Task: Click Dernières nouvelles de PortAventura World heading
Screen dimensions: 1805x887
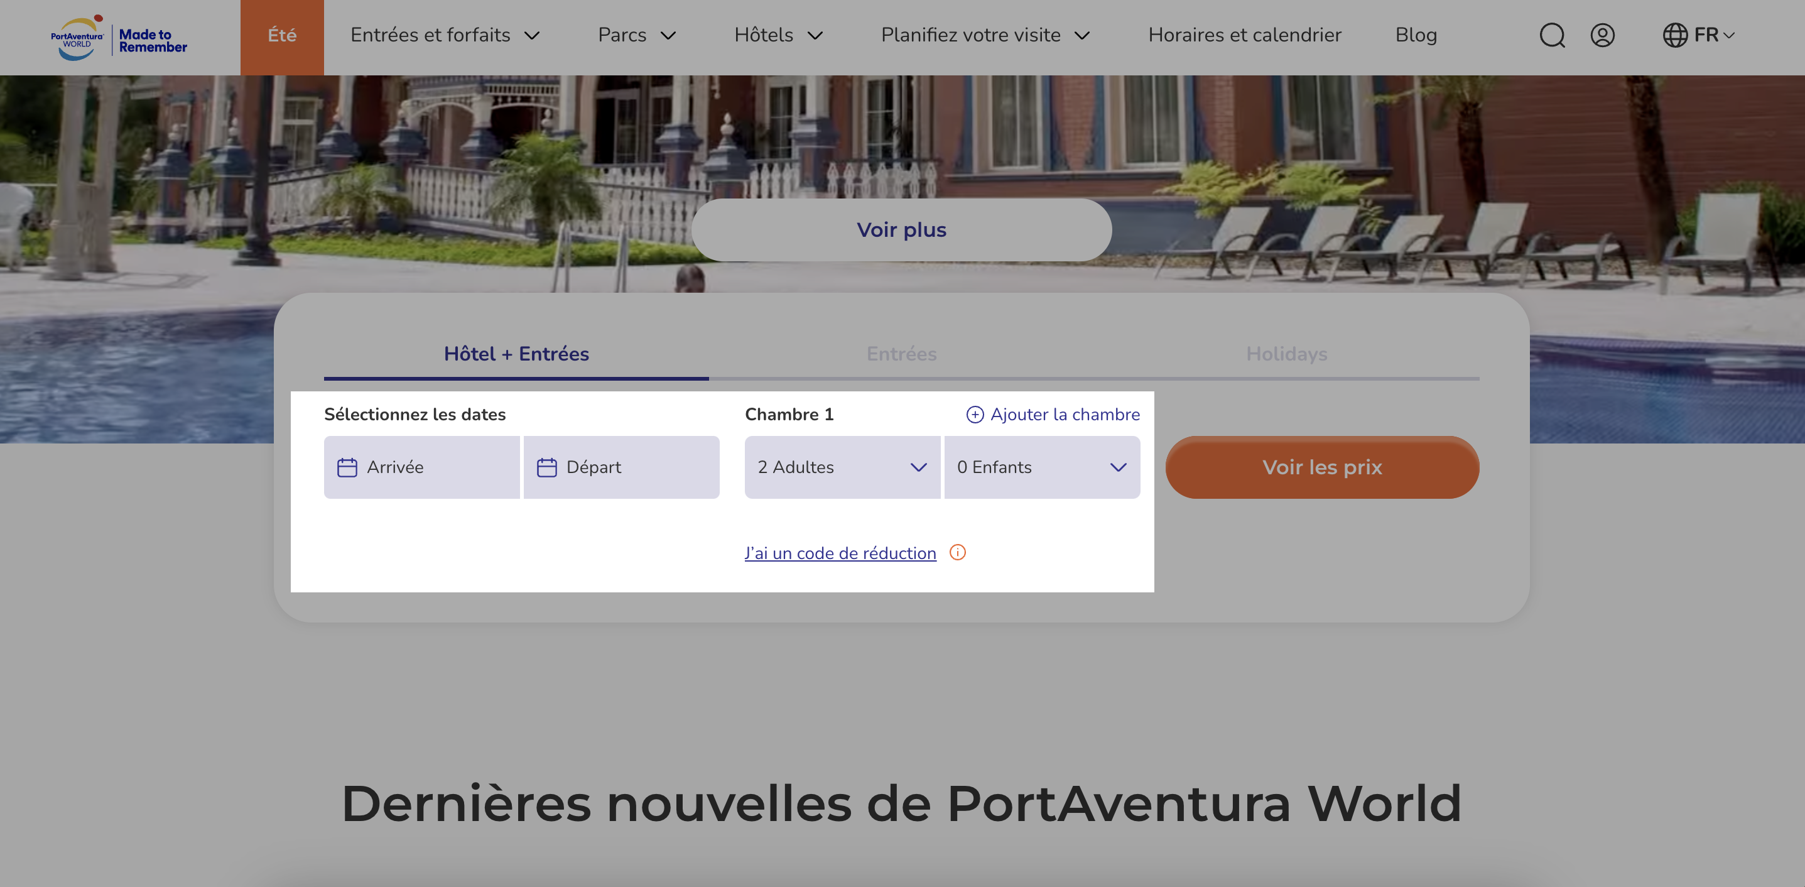Action: pos(901,803)
